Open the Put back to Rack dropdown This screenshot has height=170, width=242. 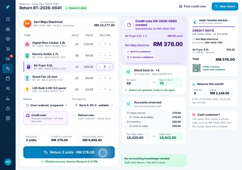[x=94, y=105]
